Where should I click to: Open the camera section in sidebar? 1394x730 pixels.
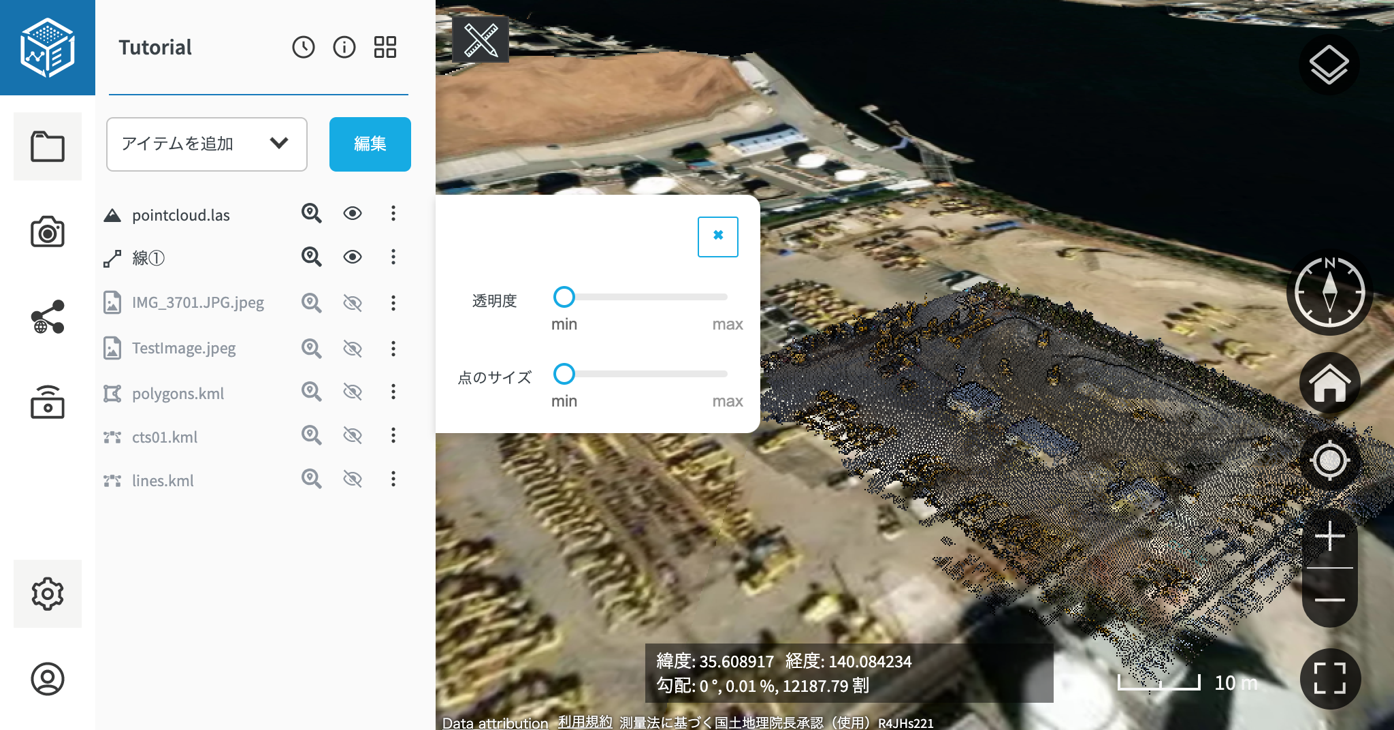(48, 232)
